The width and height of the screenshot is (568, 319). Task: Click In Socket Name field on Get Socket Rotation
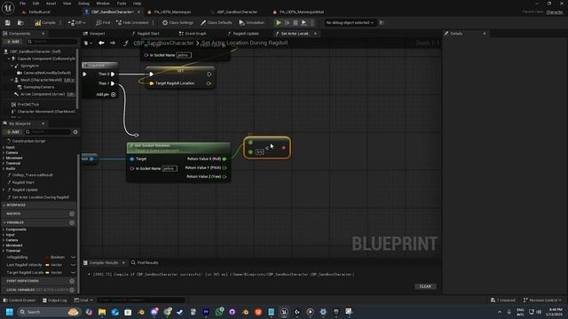click(x=170, y=168)
